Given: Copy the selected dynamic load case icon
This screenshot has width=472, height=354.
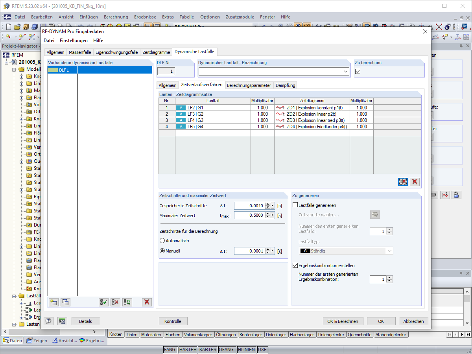Looking at the screenshot, I should [x=65, y=302].
